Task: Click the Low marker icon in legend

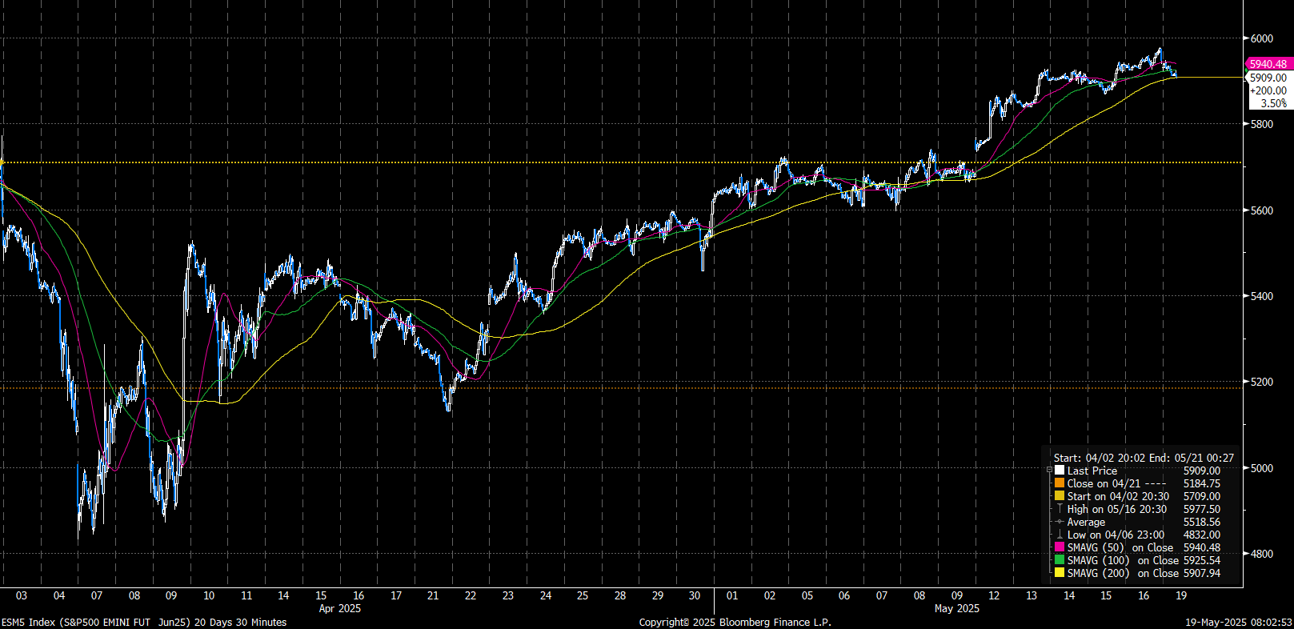Action: click(1060, 535)
